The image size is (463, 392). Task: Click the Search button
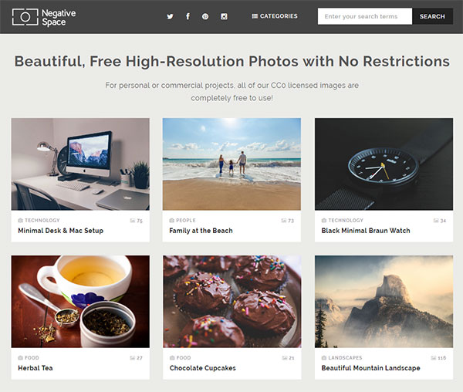click(x=432, y=16)
